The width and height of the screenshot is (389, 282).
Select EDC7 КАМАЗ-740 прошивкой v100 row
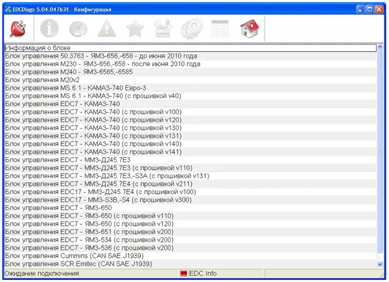pyautogui.click(x=191, y=112)
